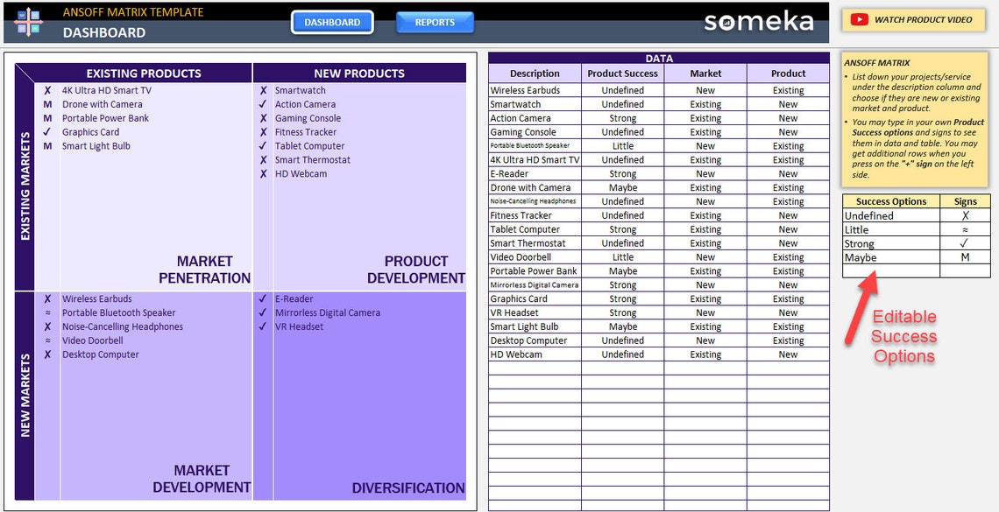Select Market cell for Action Camera

(705, 118)
